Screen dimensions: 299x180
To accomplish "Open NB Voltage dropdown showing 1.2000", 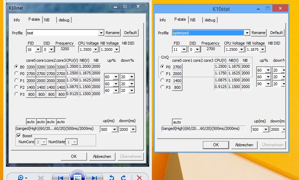I will click(117, 49).
